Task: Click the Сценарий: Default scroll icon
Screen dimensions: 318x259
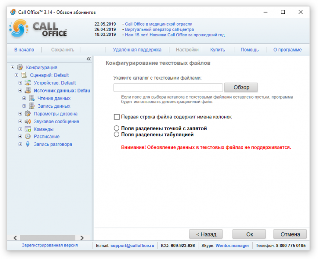Action: click(24, 75)
